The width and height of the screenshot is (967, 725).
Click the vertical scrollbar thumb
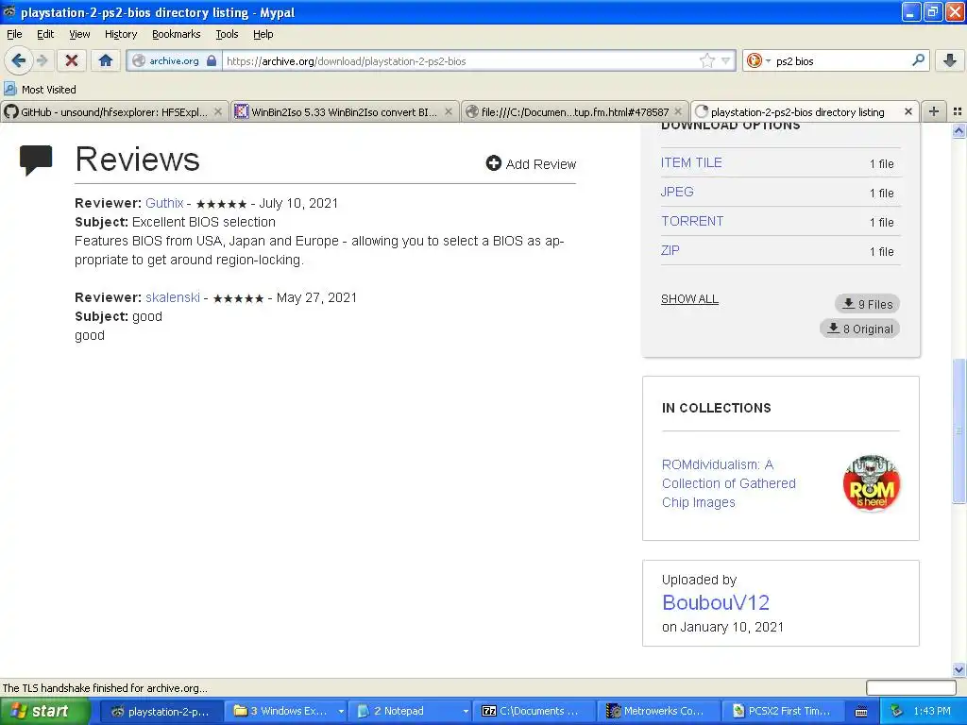point(959,430)
